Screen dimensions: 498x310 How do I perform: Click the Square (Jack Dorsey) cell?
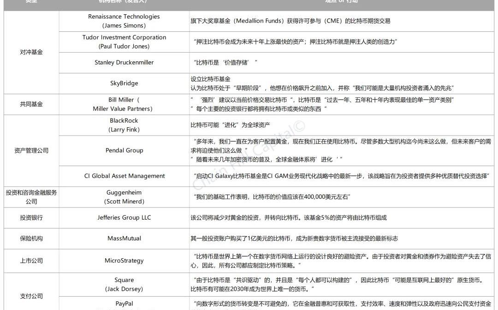click(x=124, y=285)
